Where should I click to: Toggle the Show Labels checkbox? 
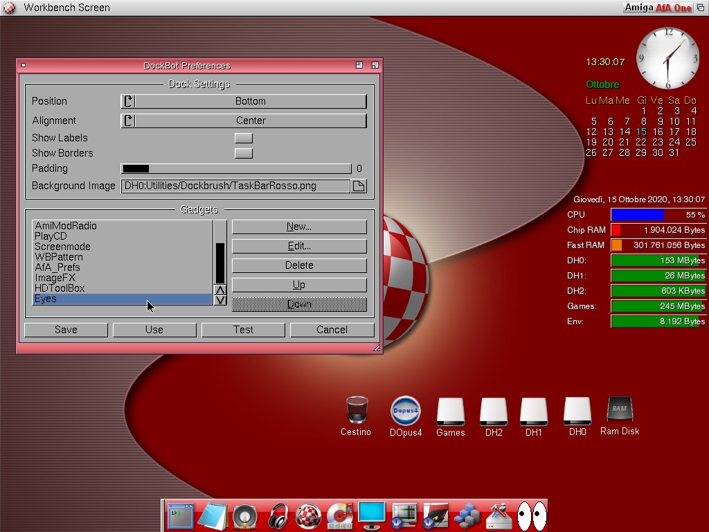[x=244, y=138]
